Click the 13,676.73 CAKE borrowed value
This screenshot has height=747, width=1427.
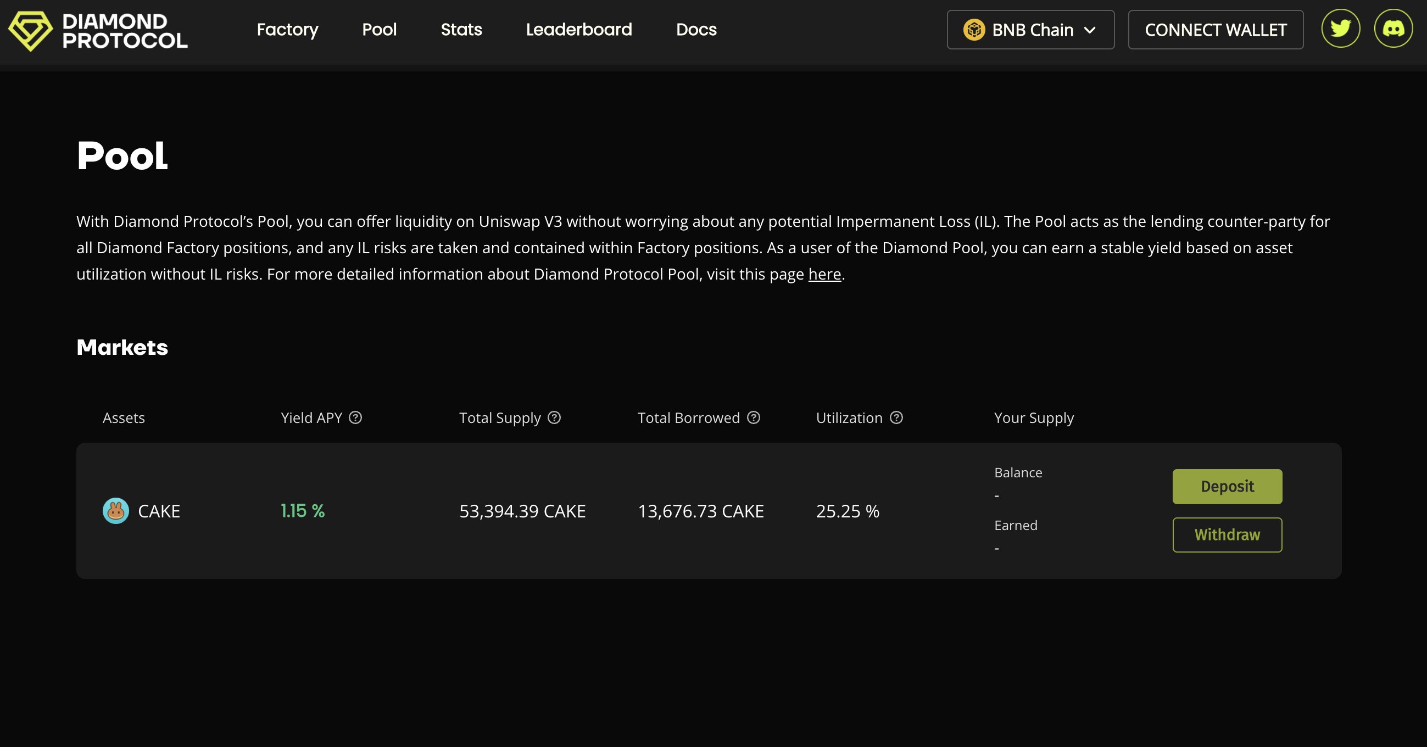point(701,510)
